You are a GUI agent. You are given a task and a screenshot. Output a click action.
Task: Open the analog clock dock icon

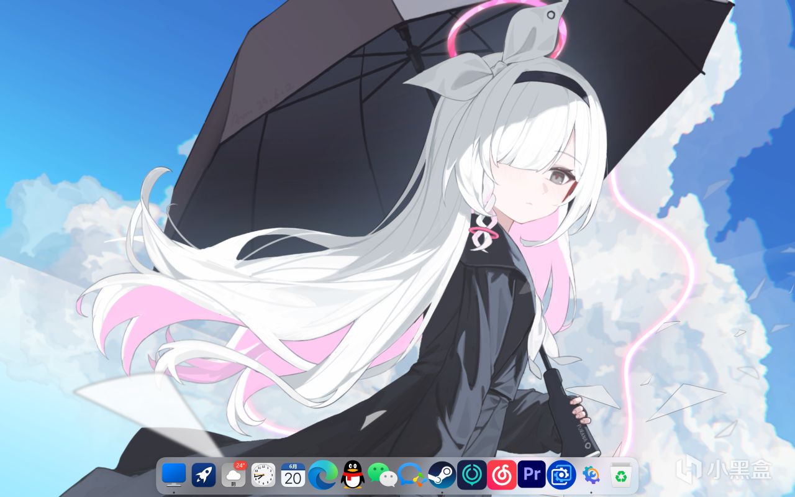point(263,475)
